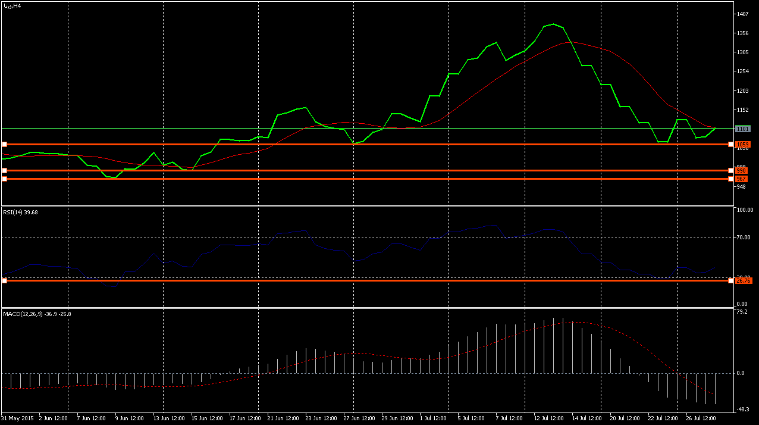Click the 14 Jul 12:00 time label
Image resolution: width=759 pixels, height=425 pixels.
(586, 418)
